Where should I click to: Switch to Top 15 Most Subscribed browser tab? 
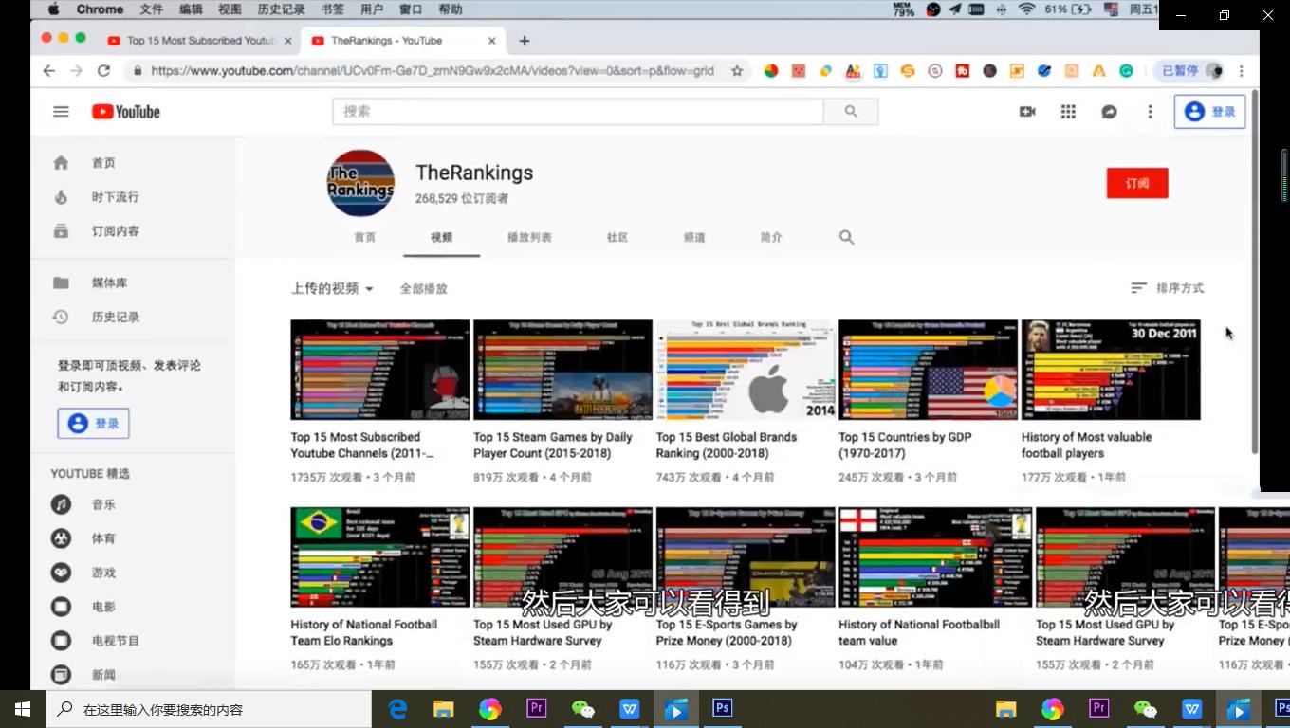click(199, 41)
